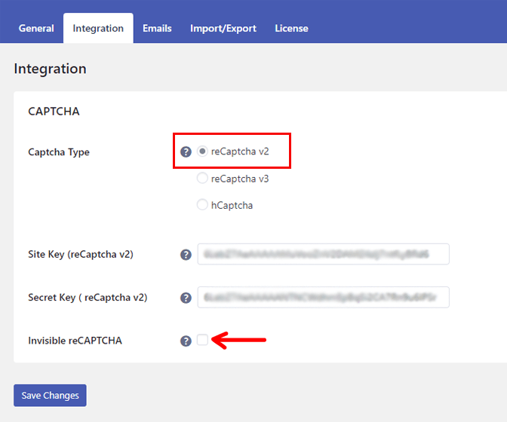Select the Integration tab
This screenshot has height=422, width=507.
[x=98, y=29]
